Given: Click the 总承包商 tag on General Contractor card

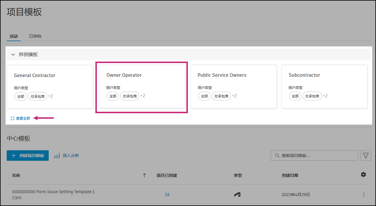Looking at the screenshot, I should click(x=38, y=96).
